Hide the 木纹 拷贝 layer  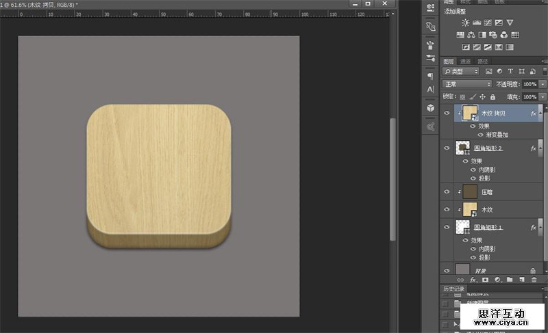click(447, 114)
